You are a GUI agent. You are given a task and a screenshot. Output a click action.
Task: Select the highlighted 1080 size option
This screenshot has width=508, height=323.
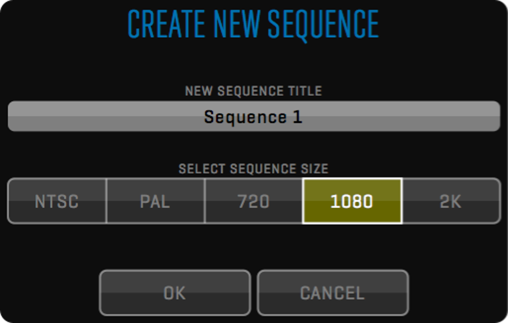(x=352, y=201)
